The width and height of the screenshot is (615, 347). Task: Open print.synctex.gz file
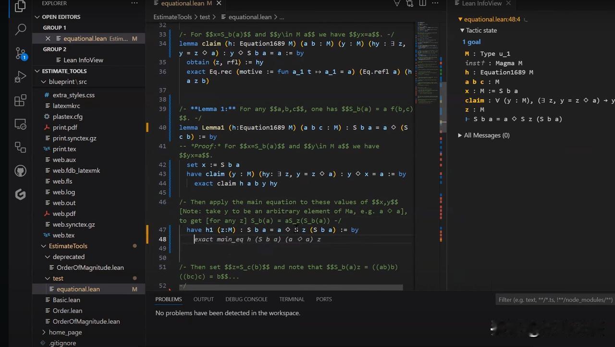click(x=74, y=138)
